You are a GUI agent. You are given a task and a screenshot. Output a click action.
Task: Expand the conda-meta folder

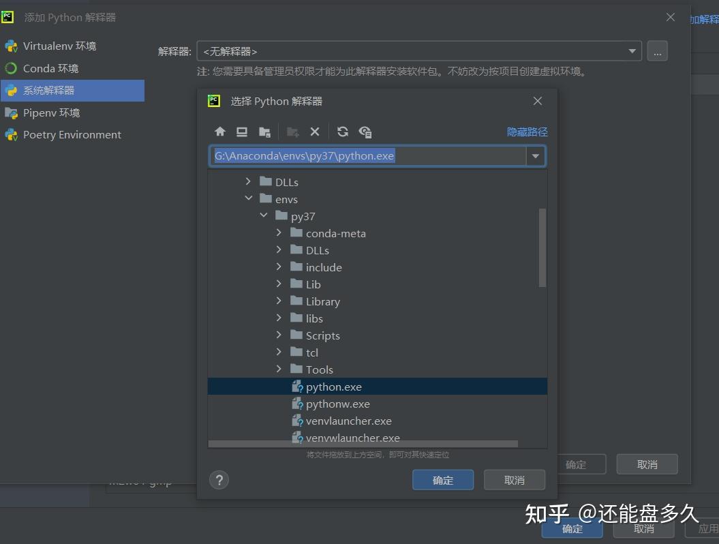pyautogui.click(x=279, y=233)
